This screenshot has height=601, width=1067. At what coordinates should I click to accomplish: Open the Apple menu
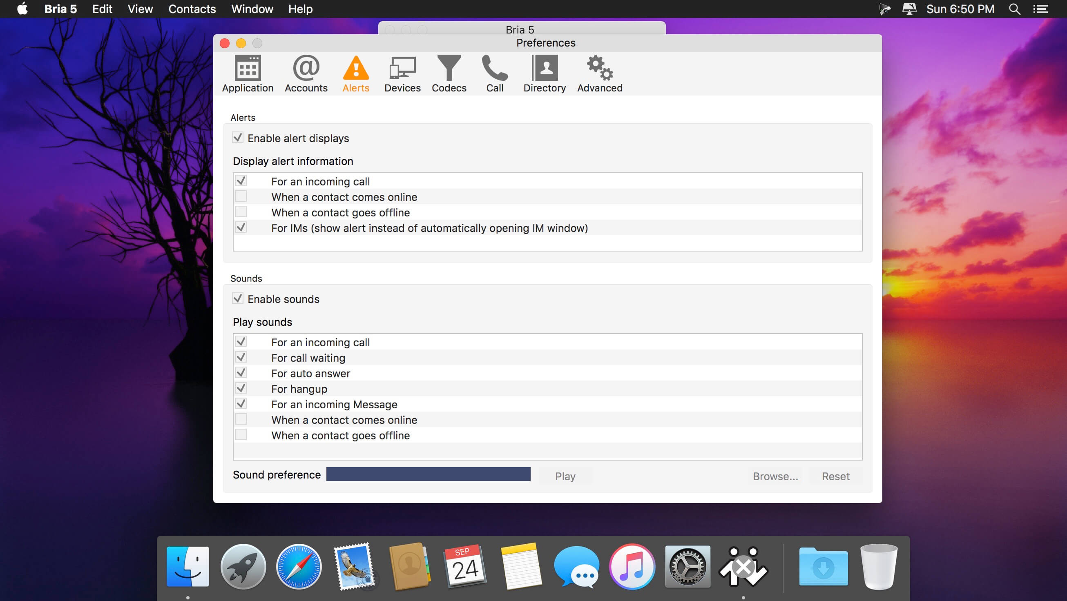pos(22,9)
